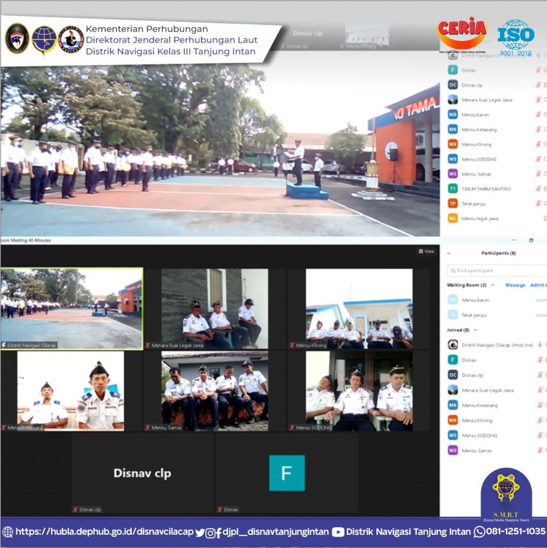The image size is (547, 548).
Task: Click orange MK avatar of Mensu Klirong, Joined list
Action: coord(453,420)
